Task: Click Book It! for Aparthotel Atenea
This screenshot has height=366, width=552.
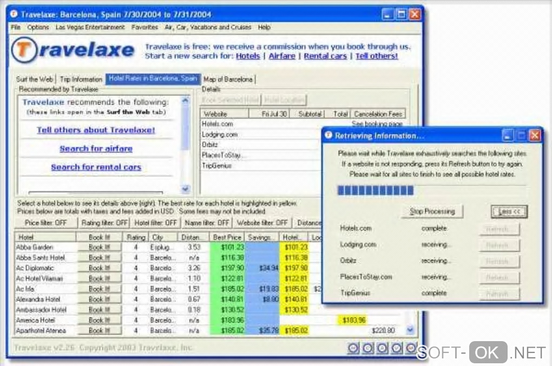Action: 100,330
